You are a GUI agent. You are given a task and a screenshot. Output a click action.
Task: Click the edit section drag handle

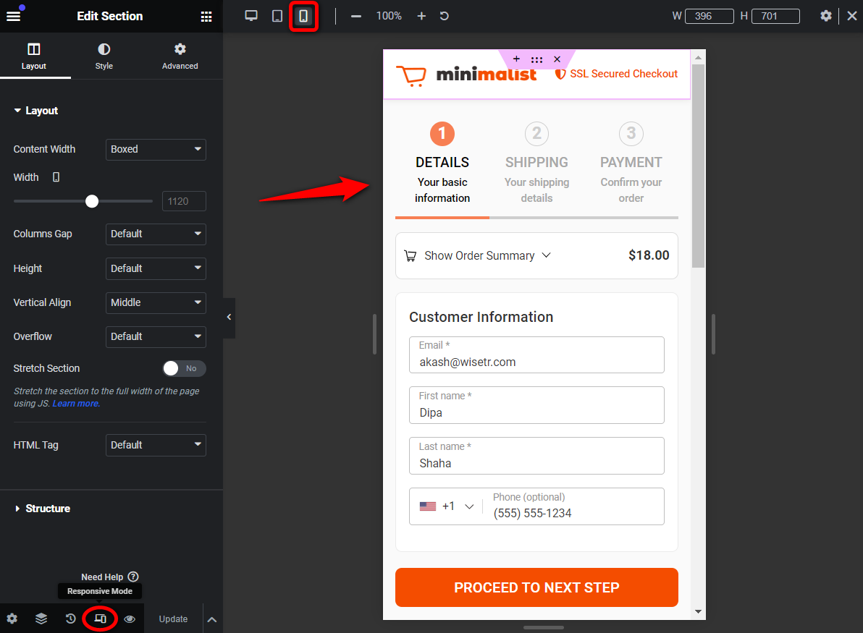(x=536, y=59)
